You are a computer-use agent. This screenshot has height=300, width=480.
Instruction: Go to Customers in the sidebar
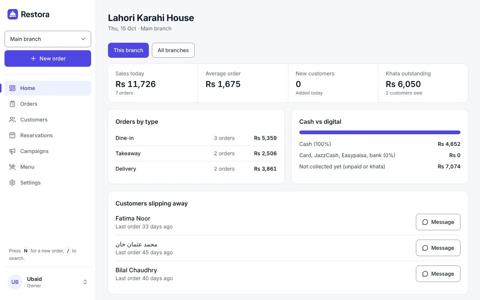[48, 120]
